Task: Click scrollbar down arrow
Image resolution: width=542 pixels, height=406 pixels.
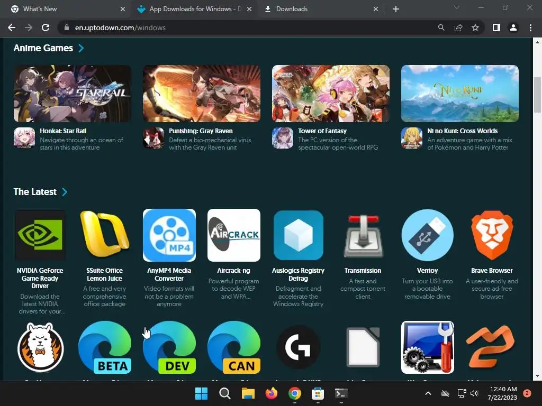Action: click(537, 376)
